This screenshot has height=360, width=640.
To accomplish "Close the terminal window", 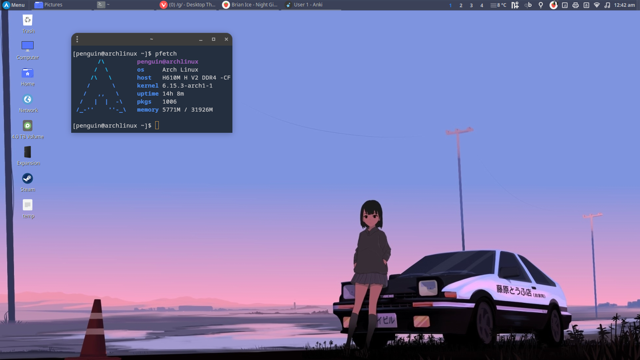I will pos(226,39).
